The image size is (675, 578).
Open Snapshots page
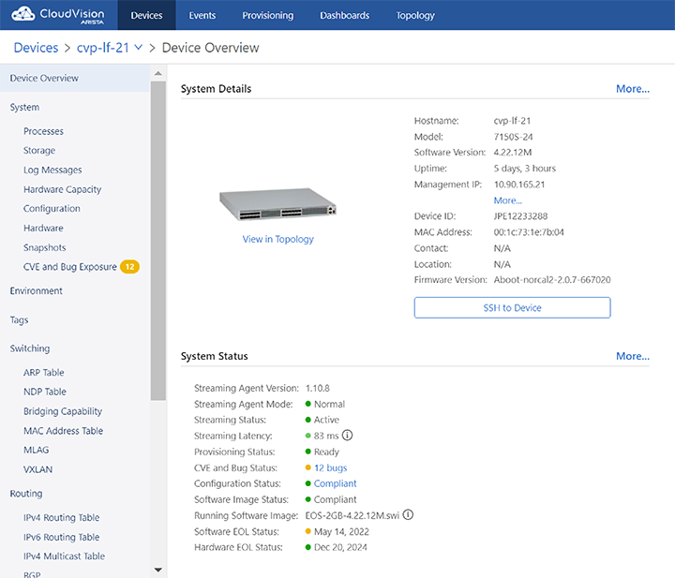[x=45, y=247]
